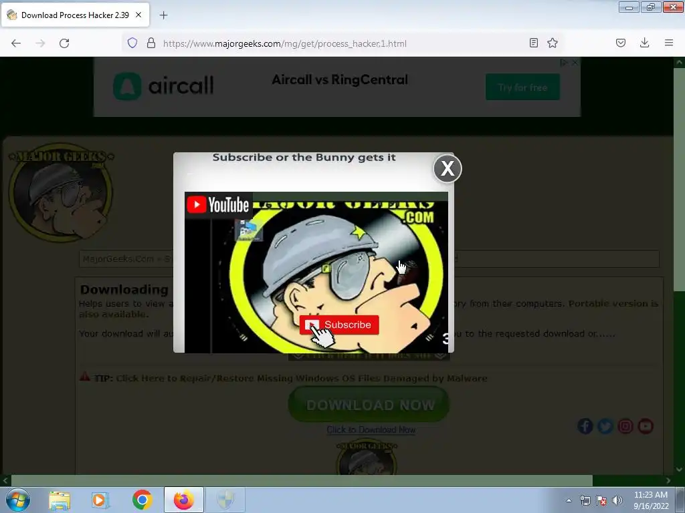
Task: Click the Aircall logo in the banner ad
Action: click(x=163, y=86)
